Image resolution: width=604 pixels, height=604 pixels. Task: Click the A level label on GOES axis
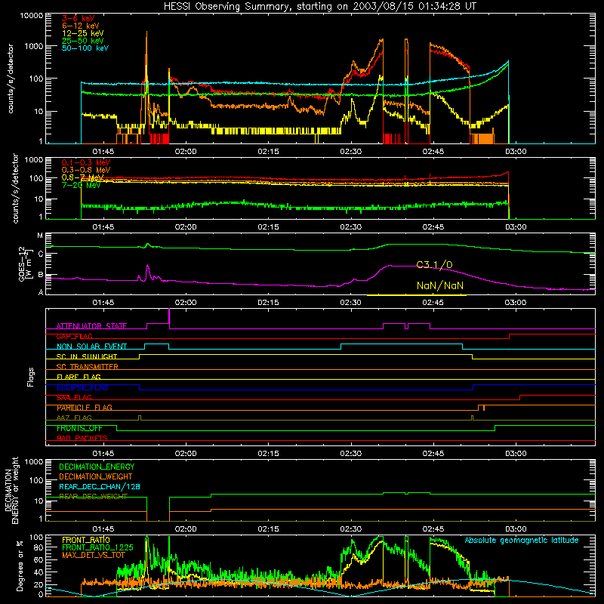click(x=41, y=292)
